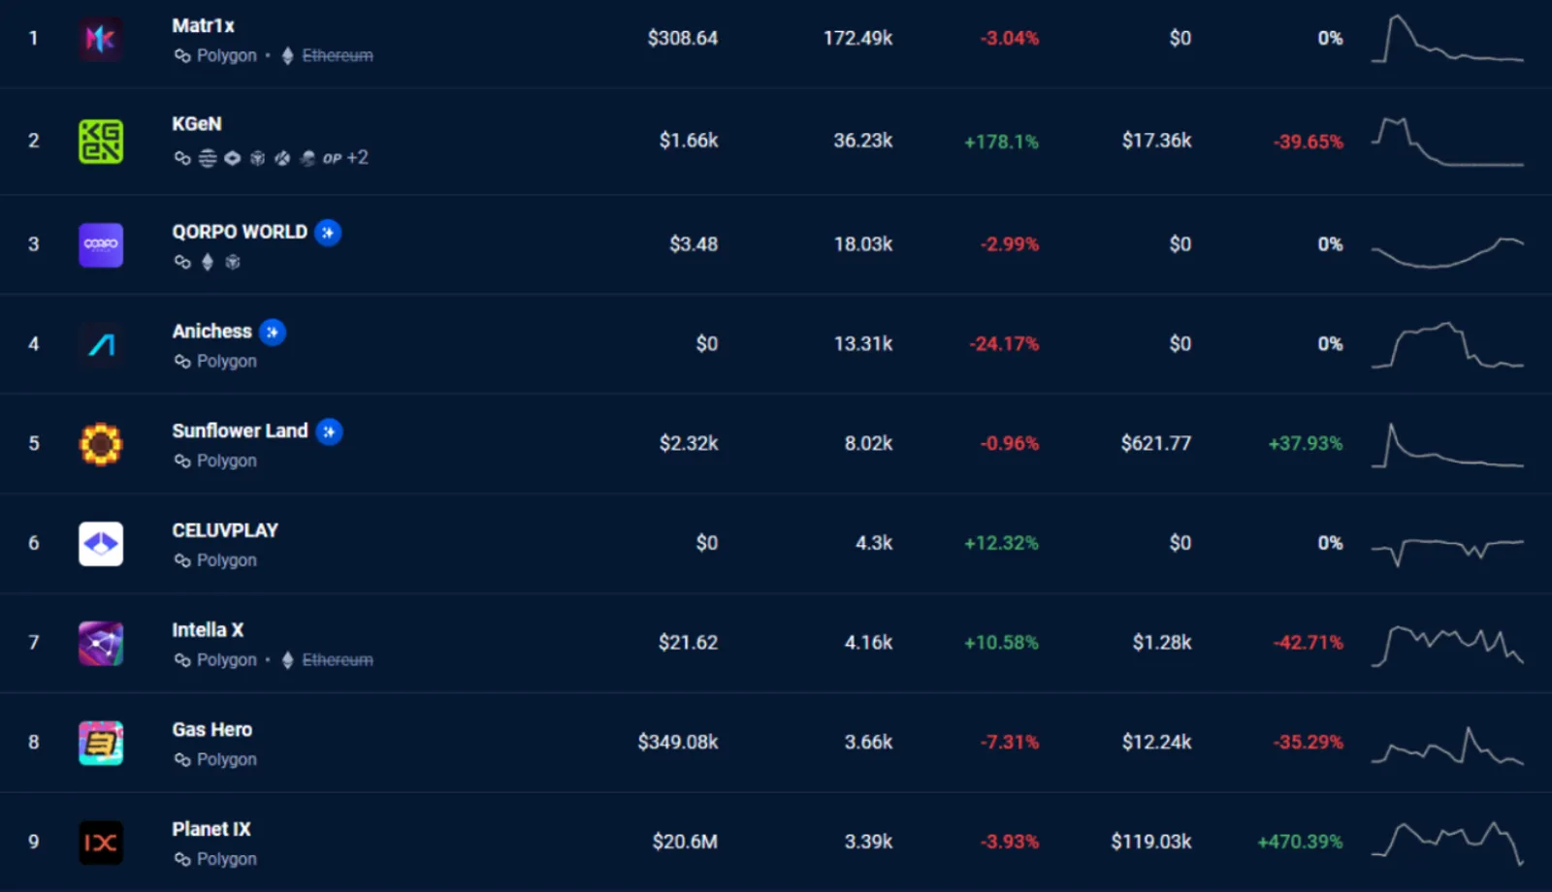
Task: View the Gas Hero sparkline chart
Action: pos(1447,746)
